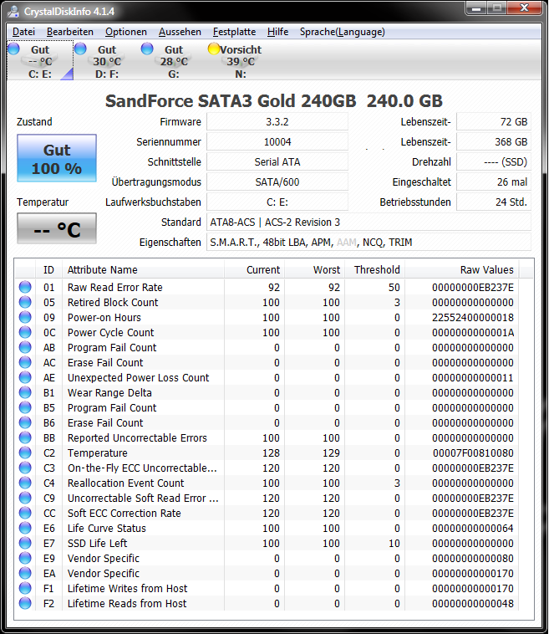549x634 pixels.
Task: Click status icon for E9 Vendor Specific
Action: point(25,558)
